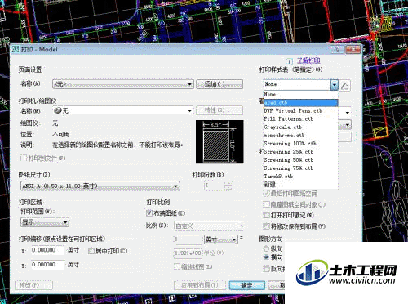Enable the 居中打印 checkbox
The width and height of the screenshot is (408, 304).
[91, 251]
